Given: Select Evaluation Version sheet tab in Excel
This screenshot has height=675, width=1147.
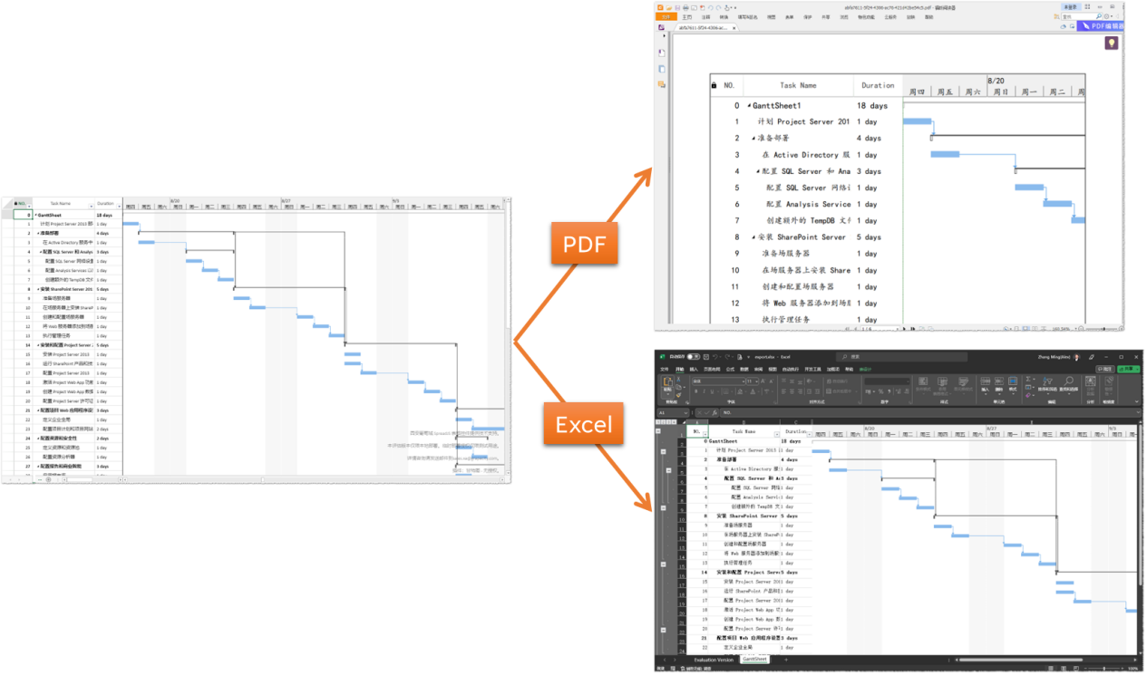Looking at the screenshot, I should (714, 660).
